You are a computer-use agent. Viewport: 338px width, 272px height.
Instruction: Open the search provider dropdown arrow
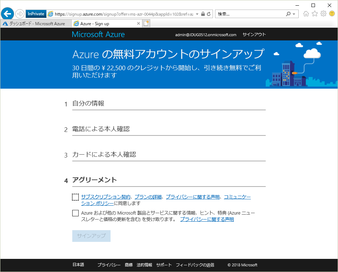coord(294,14)
